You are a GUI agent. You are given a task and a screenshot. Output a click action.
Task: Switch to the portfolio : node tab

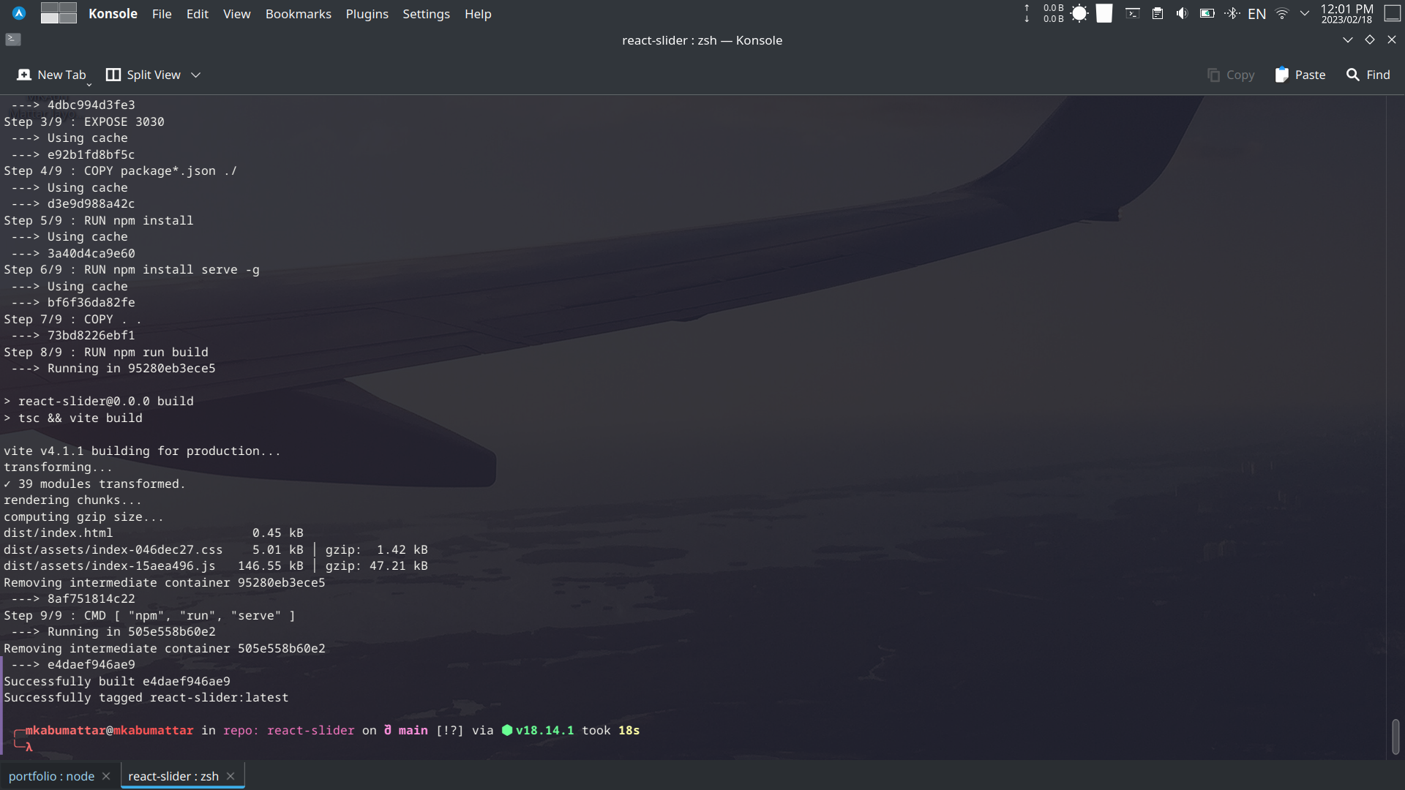pos(51,775)
